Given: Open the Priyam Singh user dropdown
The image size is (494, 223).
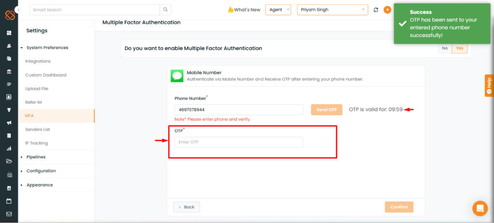Looking at the screenshot, I should (x=332, y=10).
